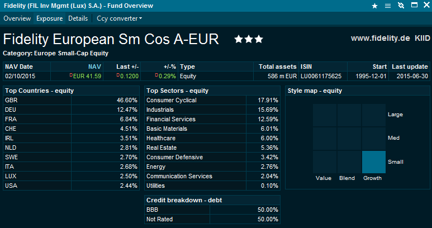Click the Start date 1995-12-01

tap(371, 76)
